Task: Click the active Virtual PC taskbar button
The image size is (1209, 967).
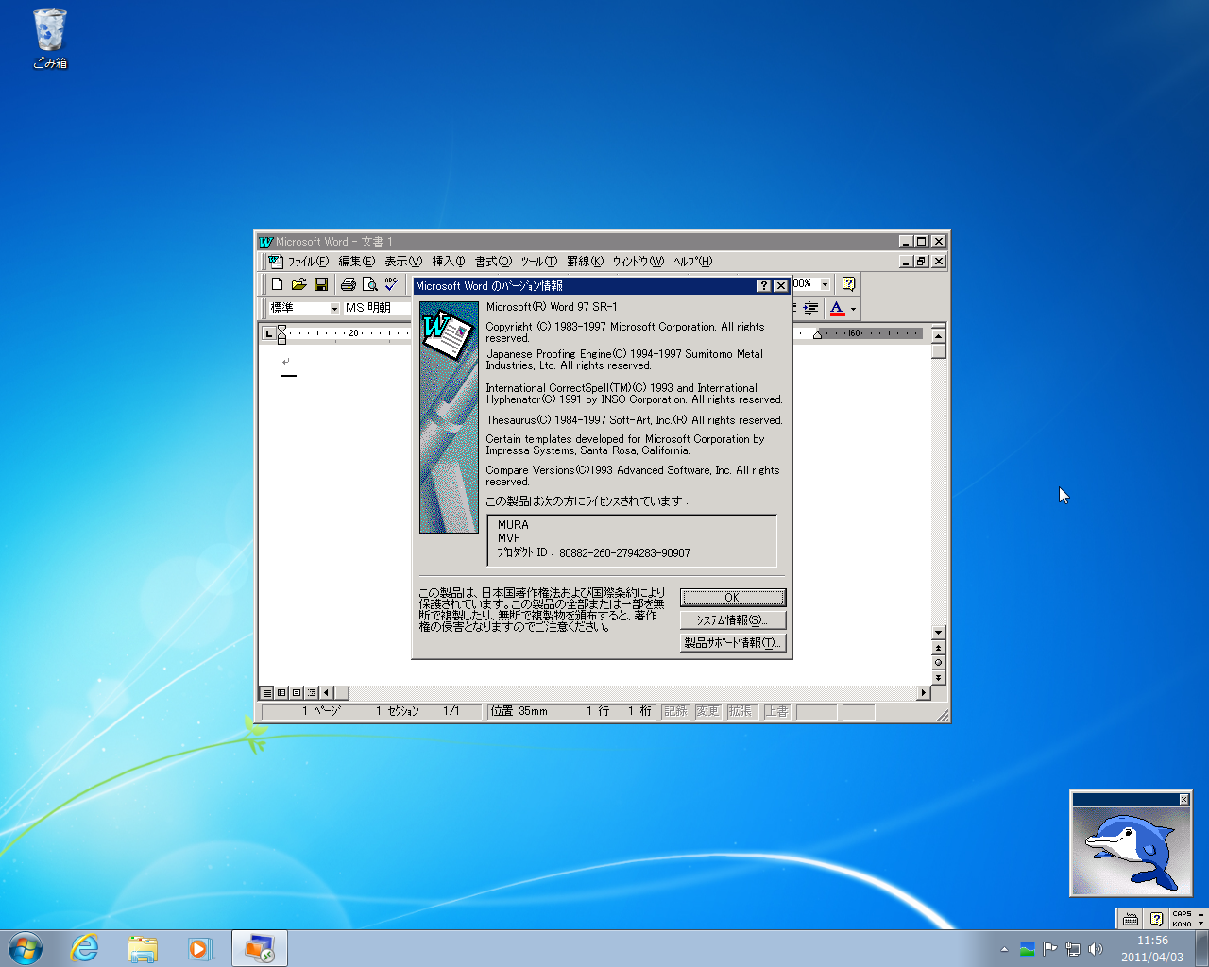Action: pyautogui.click(x=260, y=948)
